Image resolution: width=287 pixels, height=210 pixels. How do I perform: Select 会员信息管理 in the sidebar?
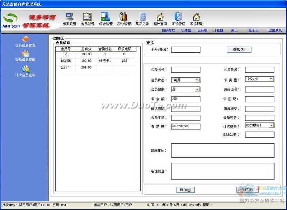pyautogui.click(x=25, y=39)
